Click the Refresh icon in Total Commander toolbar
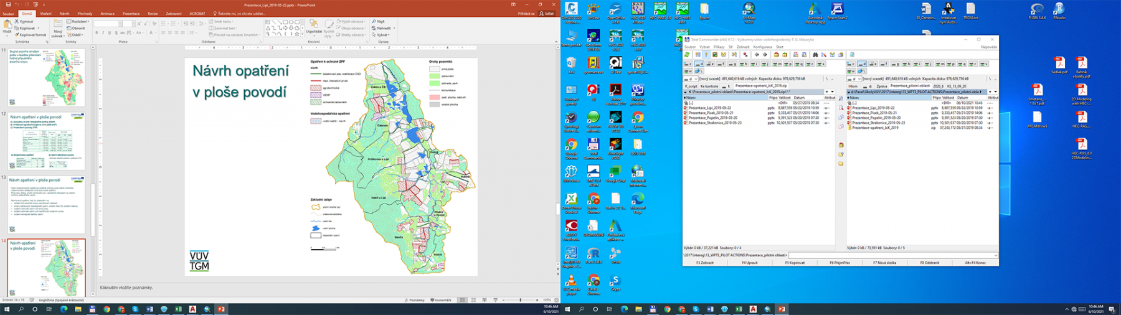The height and width of the screenshot is (315, 1121). (688, 55)
